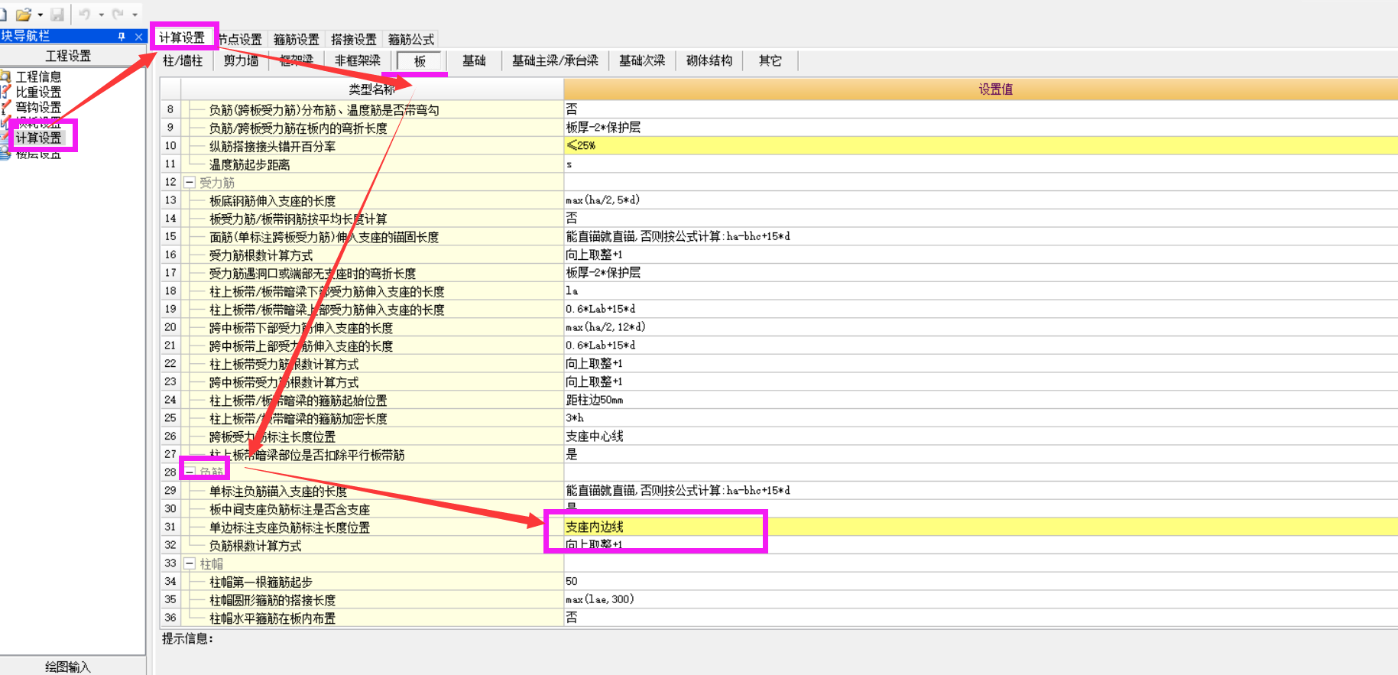Screen dimensions: 1398x675
Task: Switch to the 计算设置 top tab
Action: (182, 38)
